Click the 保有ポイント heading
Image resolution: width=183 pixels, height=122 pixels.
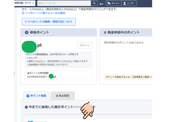point(39,32)
